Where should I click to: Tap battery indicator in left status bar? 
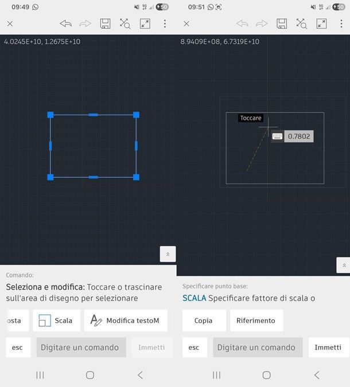point(162,7)
